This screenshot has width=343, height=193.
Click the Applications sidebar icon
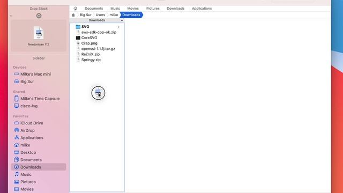(17, 137)
